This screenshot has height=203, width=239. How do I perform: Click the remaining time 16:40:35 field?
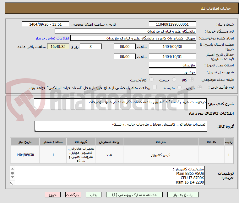[58, 47]
